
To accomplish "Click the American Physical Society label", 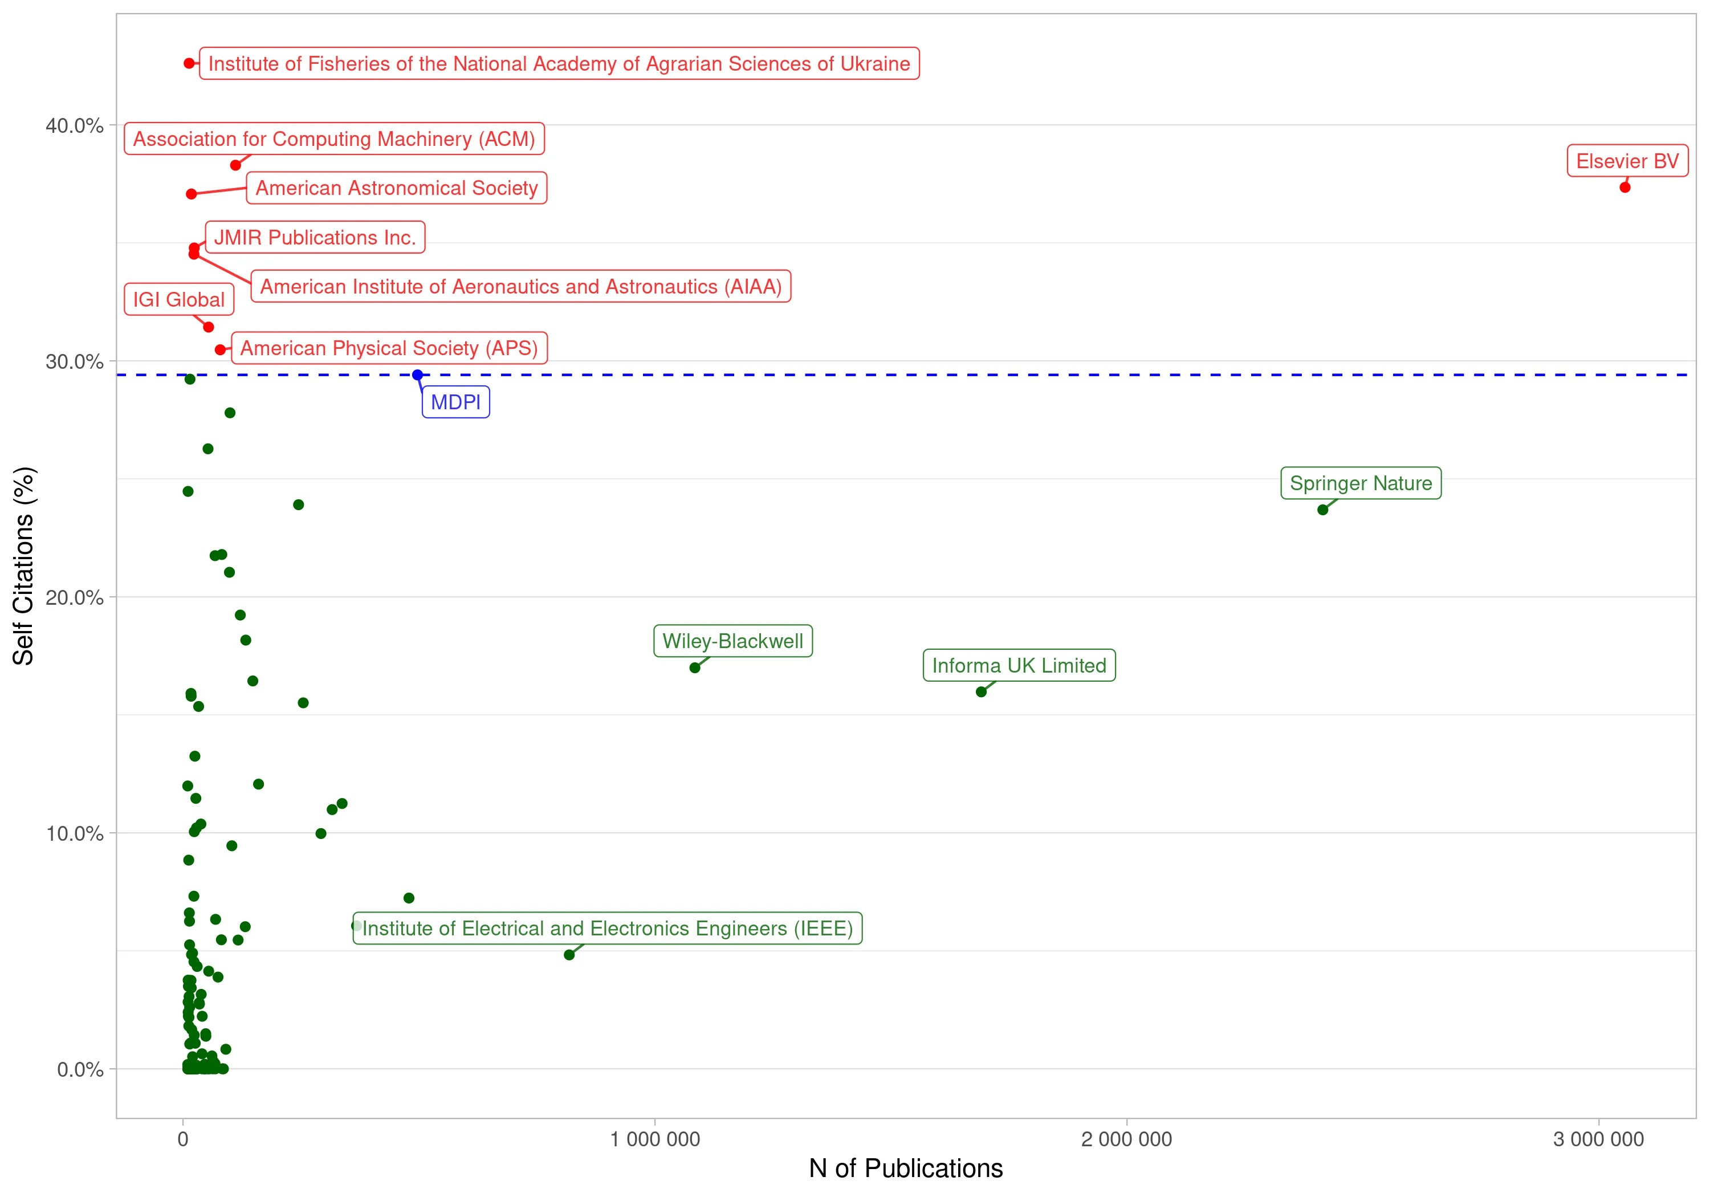I will 391,348.
